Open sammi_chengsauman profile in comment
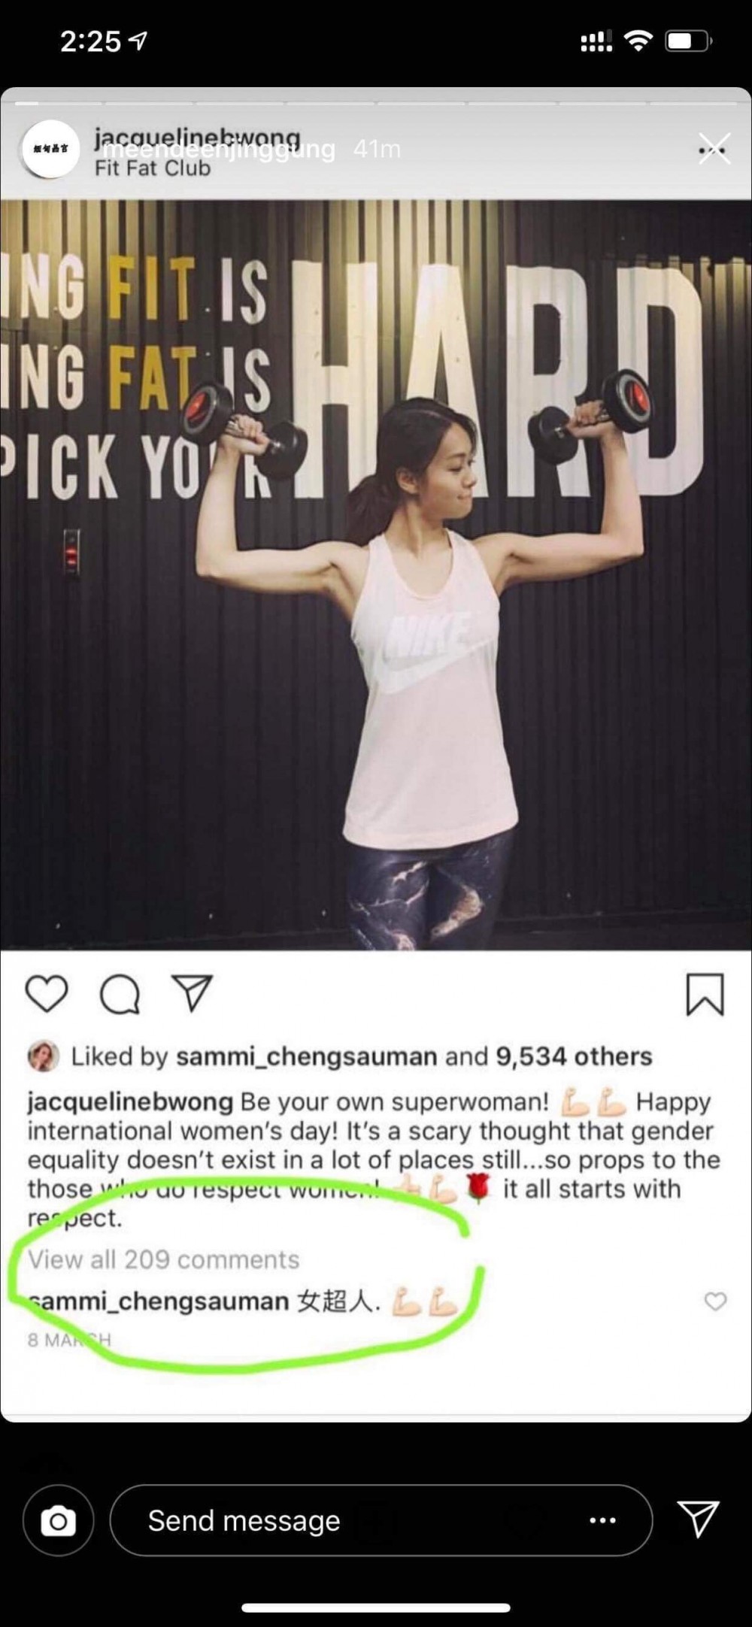 tap(158, 1301)
